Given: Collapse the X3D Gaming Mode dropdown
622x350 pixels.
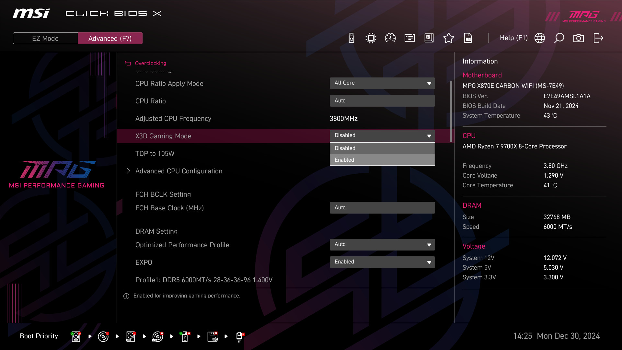Looking at the screenshot, I should [x=382, y=136].
